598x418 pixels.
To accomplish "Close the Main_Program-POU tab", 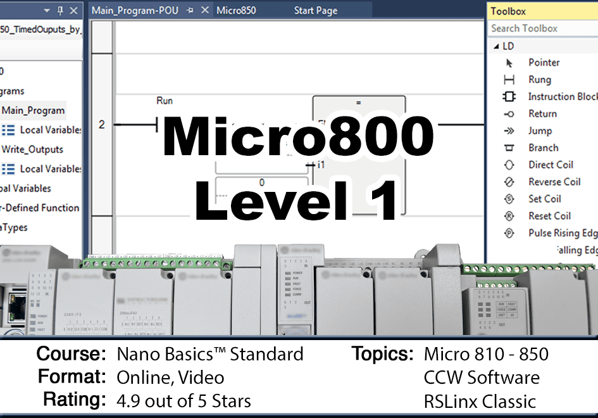I will [x=205, y=10].
